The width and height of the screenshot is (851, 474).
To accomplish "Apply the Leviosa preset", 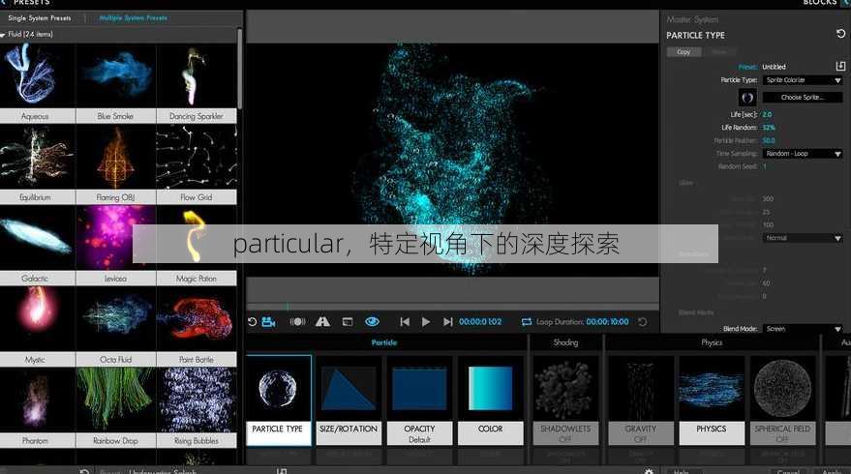I will pyautogui.click(x=115, y=246).
